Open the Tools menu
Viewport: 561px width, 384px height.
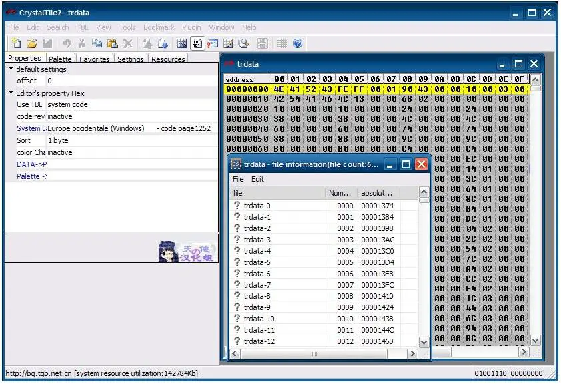(127, 27)
